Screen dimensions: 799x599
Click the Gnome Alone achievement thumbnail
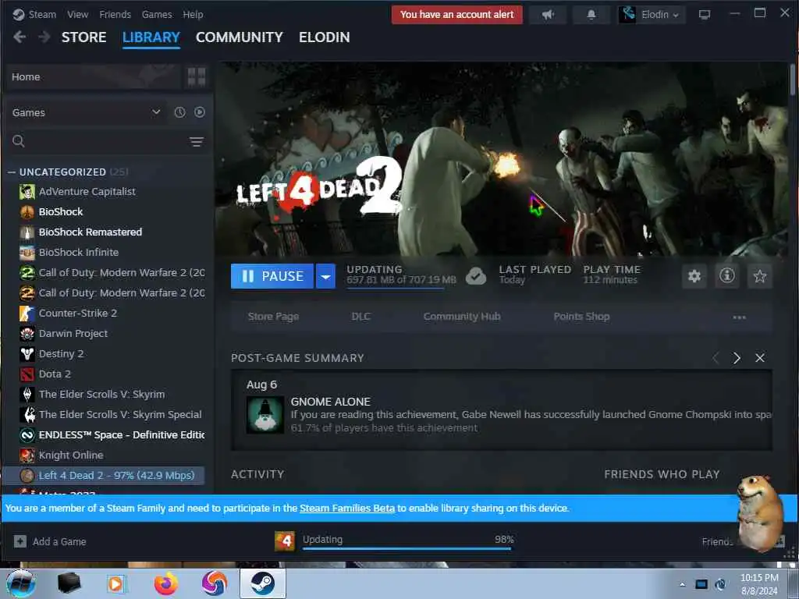pos(265,415)
